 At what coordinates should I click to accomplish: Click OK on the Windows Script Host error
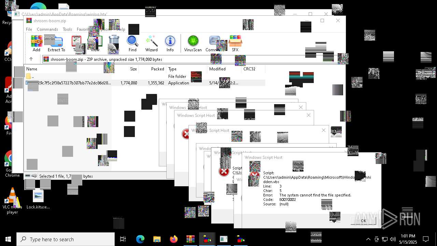[x=363, y=221]
